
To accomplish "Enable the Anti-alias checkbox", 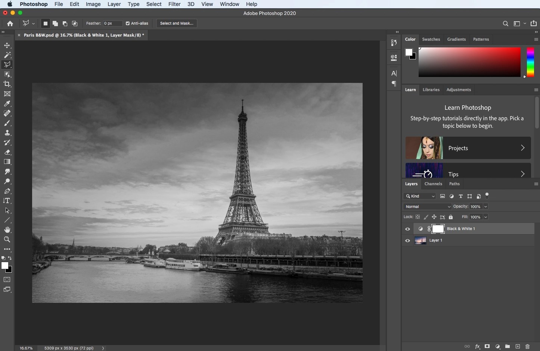I will pyautogui.click(x=128, y=23).
